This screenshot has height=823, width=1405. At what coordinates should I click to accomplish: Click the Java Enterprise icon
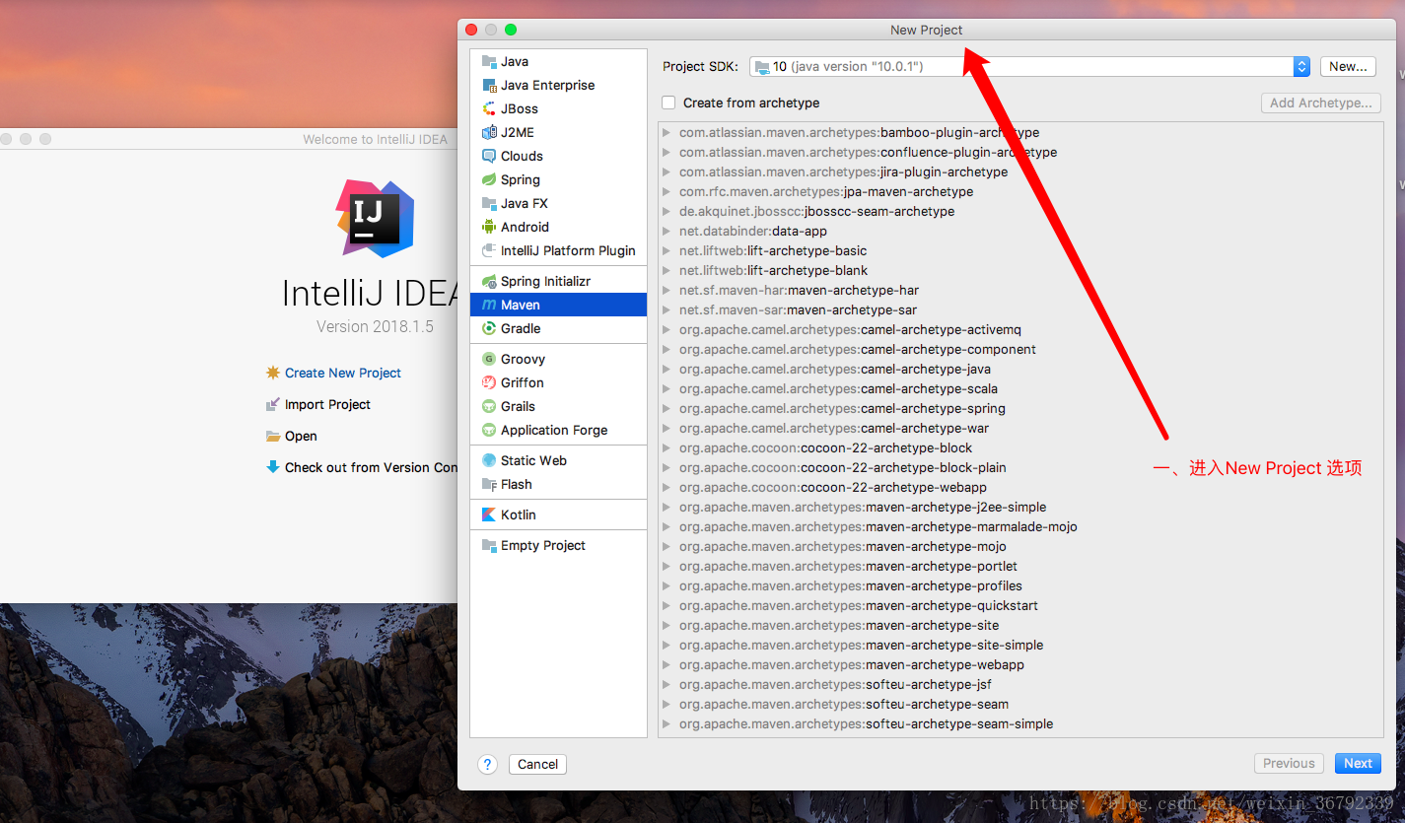pyautogui.click(x=489, y=85)
